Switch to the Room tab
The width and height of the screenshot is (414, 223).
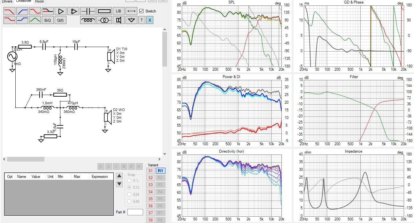tap(39, 1)
